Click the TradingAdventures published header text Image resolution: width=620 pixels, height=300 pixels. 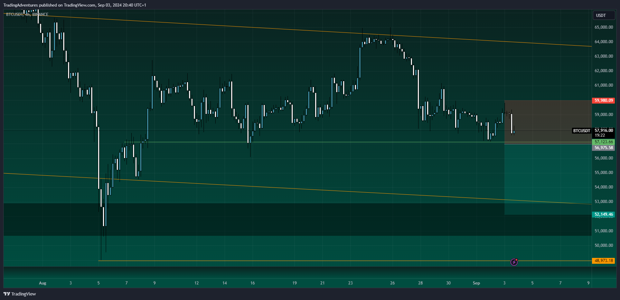pos(75,5)
